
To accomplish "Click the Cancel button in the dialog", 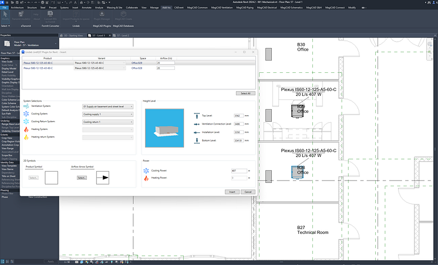I will click(x=248, y=192).
